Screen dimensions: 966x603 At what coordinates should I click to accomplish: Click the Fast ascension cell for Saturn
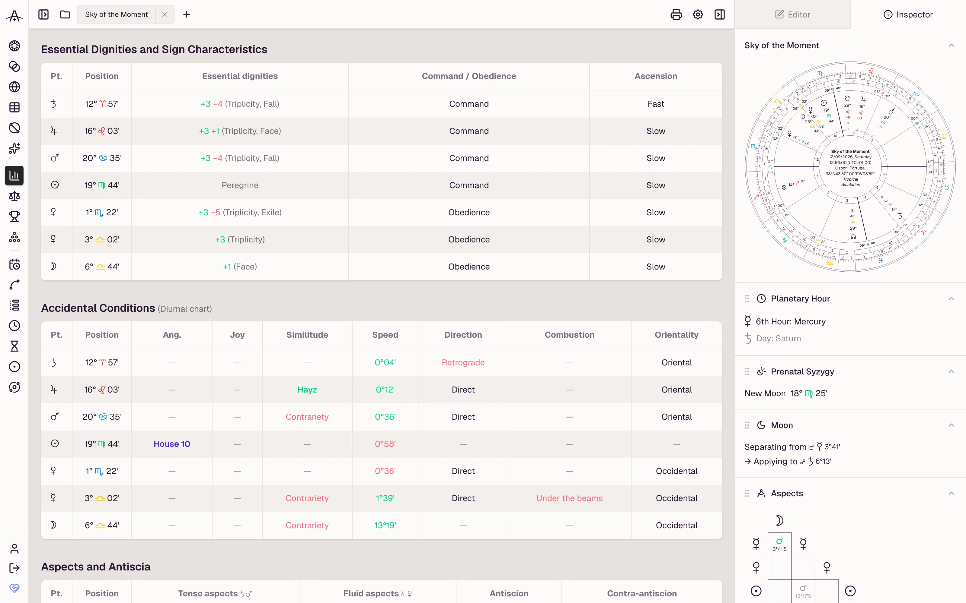coord(655,104)
